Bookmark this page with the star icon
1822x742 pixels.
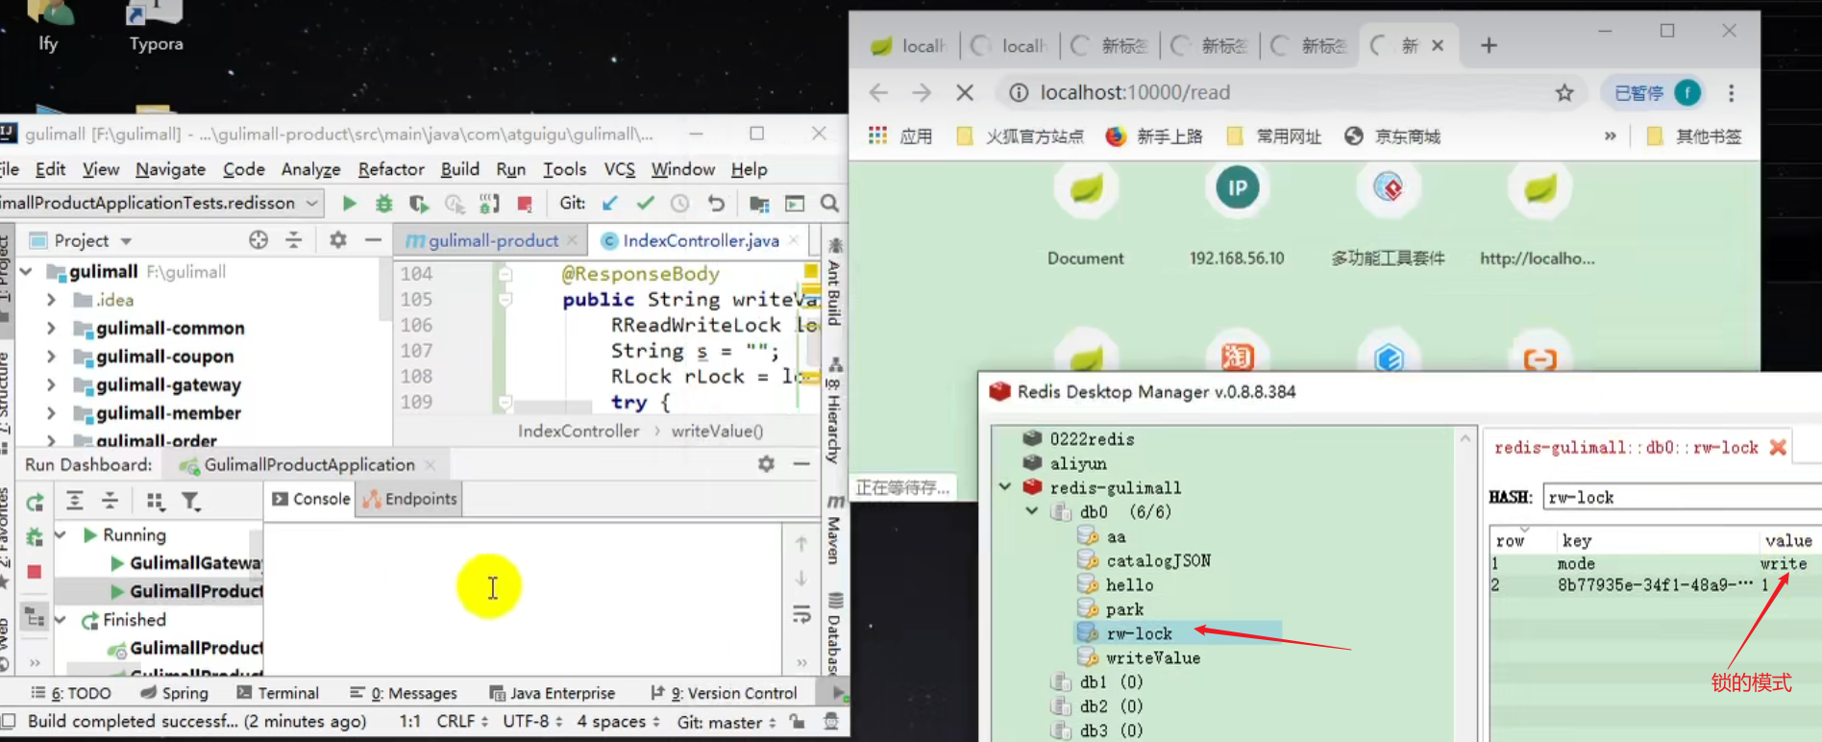pos(1564,92)
